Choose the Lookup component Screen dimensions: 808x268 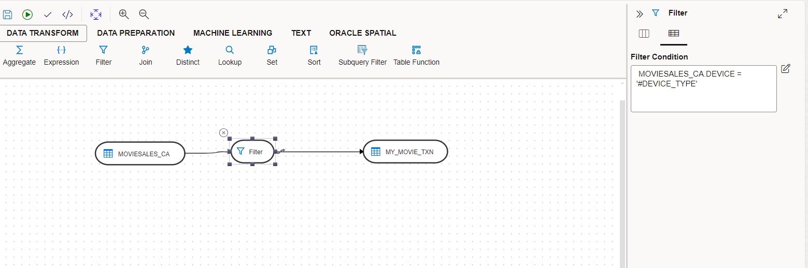[230, 55]
